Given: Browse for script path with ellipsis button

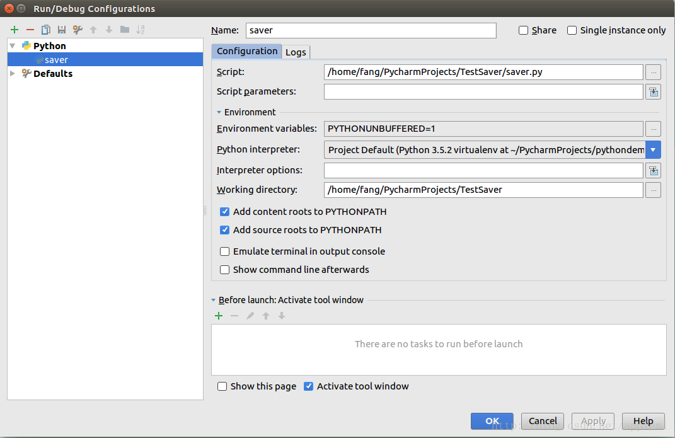Looking at the screenshot, I should 653,72.
